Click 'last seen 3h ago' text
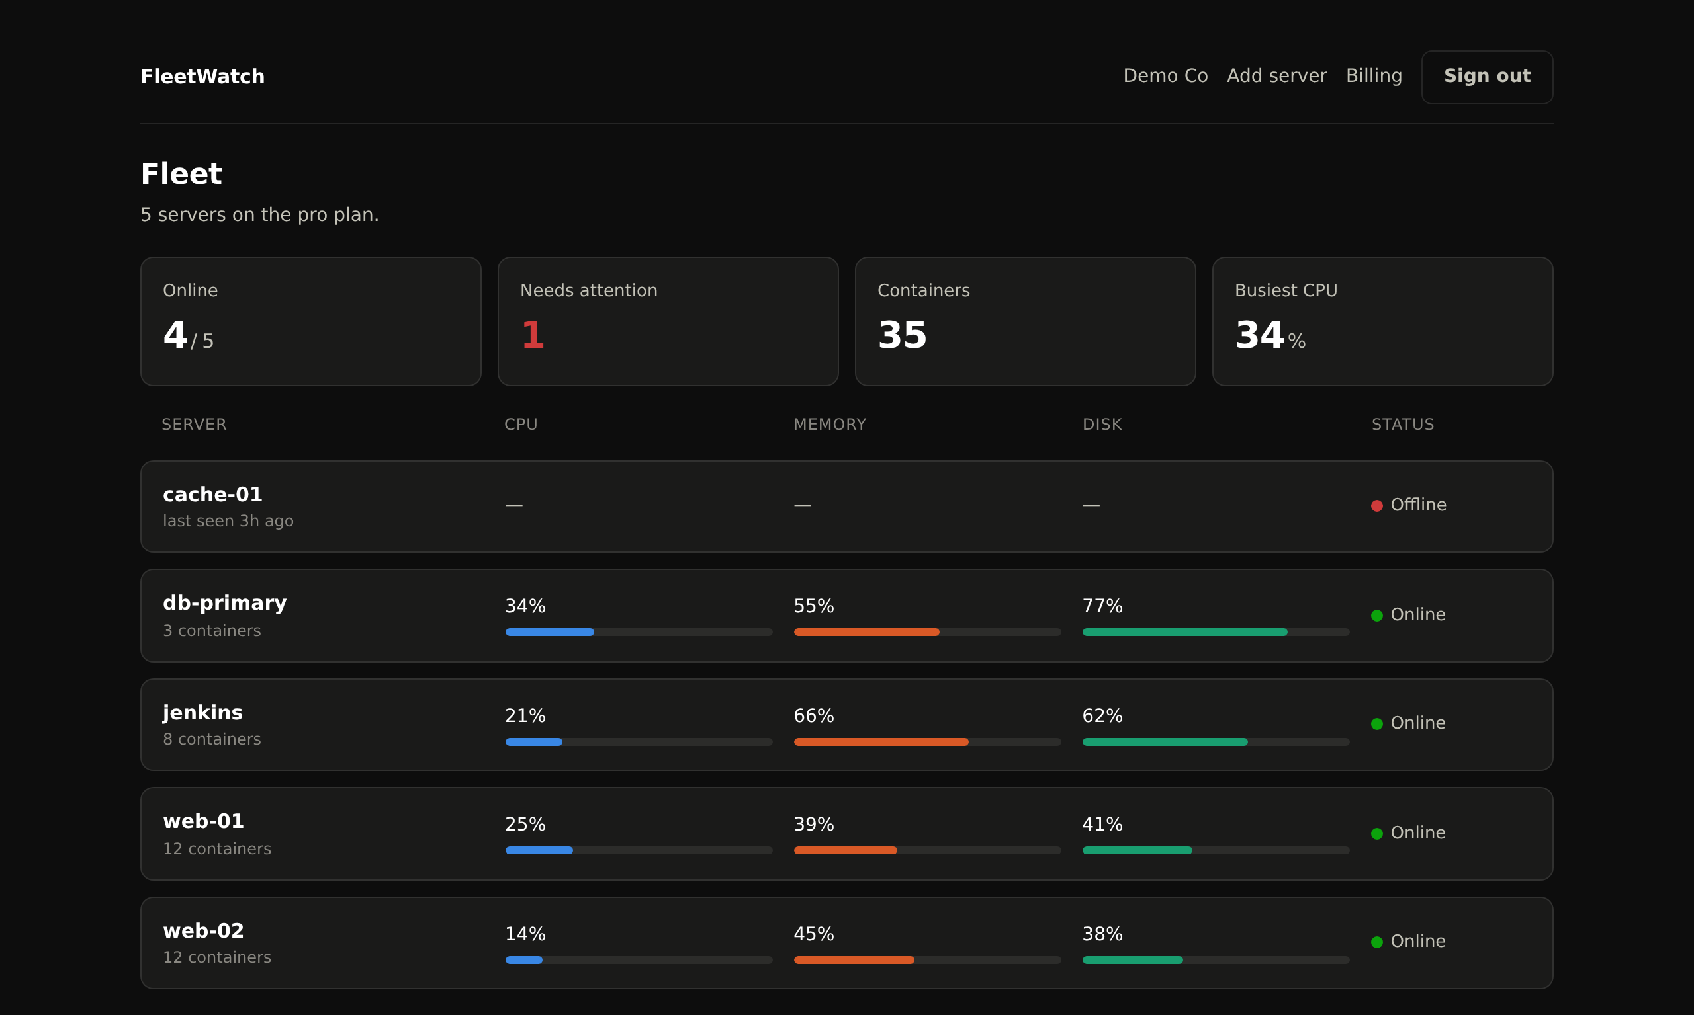 pyautogui.click(x=228, y=521)
